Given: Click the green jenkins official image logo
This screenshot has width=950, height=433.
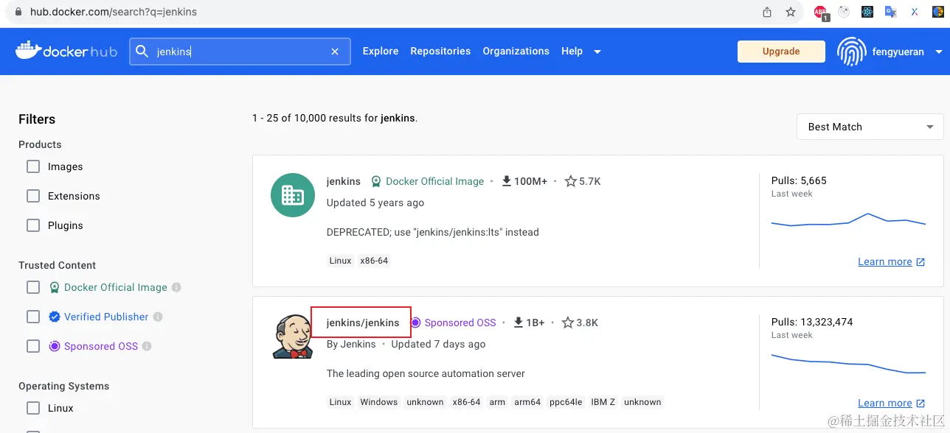Looking at the screenshot, I should pyautogui.click(x=293, y=195).
